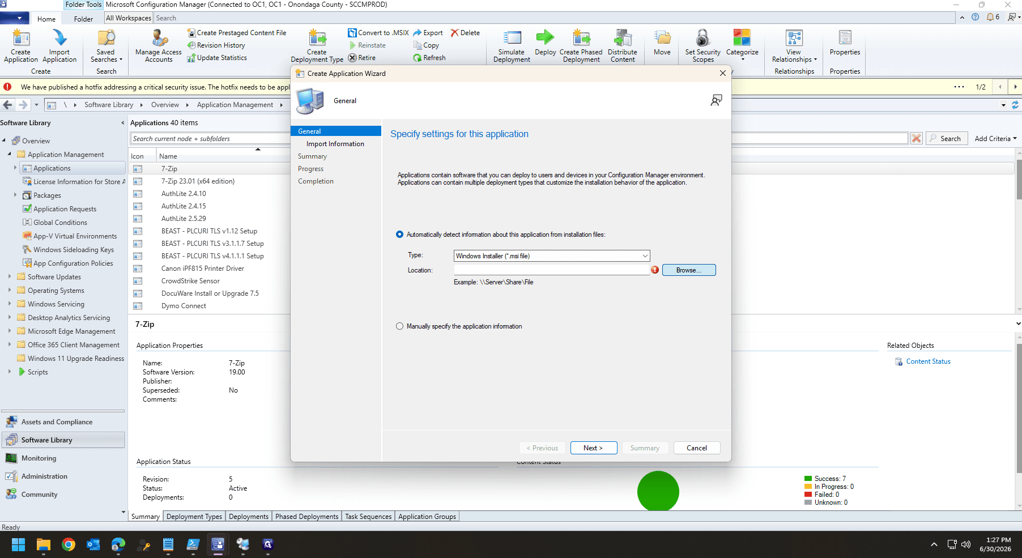Collapse the Application Management tree node

10,155
